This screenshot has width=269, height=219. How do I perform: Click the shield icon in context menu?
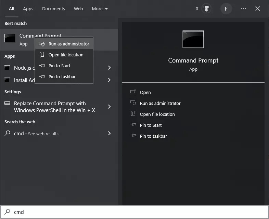(x=42, y=44)
